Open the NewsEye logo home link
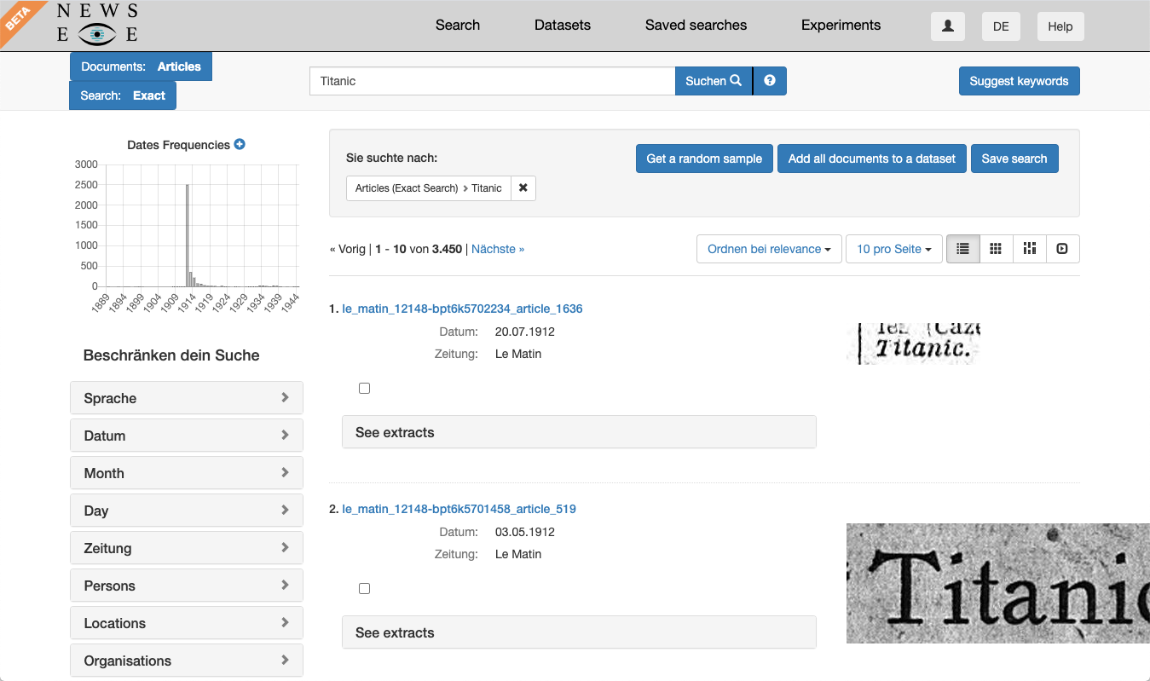 pyautogui.click(x=97, y=24)
